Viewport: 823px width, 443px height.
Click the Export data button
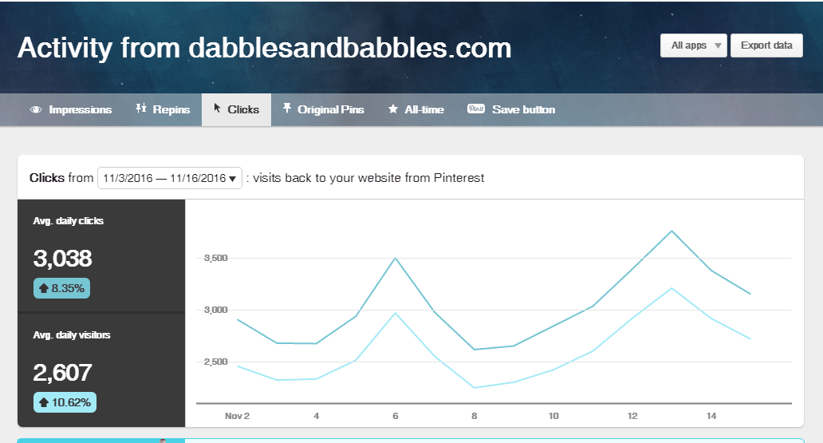click(766, 45)
